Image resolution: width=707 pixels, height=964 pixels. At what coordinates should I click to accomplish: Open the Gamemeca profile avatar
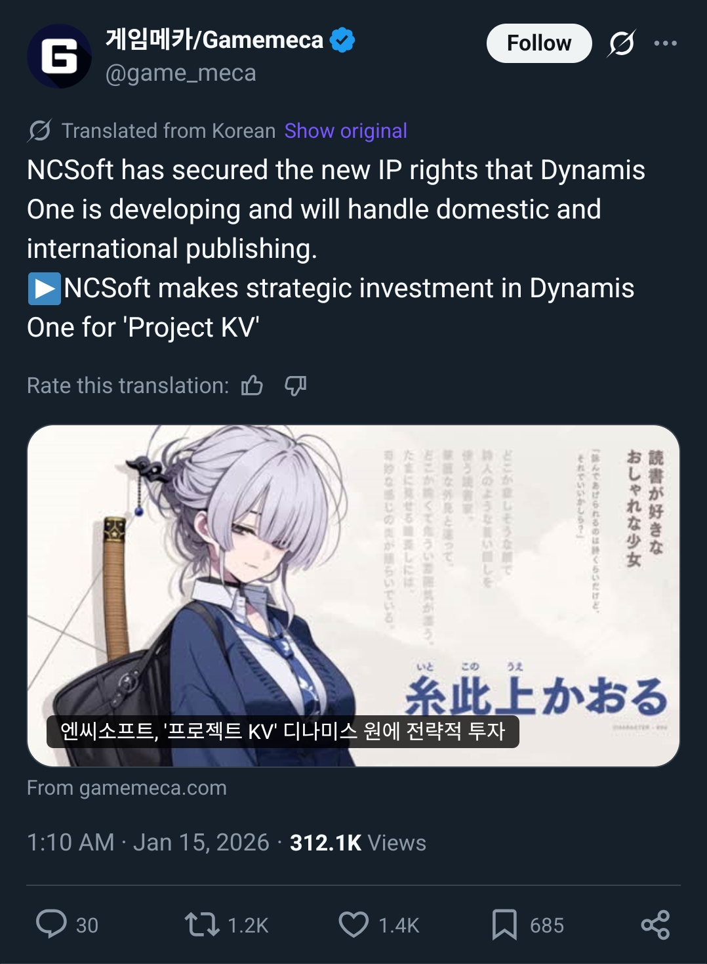coord(59,56)
